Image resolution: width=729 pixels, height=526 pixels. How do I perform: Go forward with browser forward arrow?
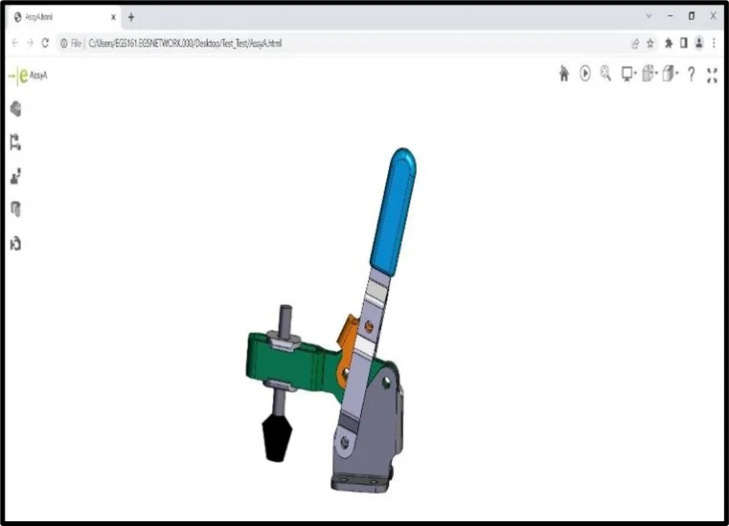pyautogui.click(x=31, y=43)
